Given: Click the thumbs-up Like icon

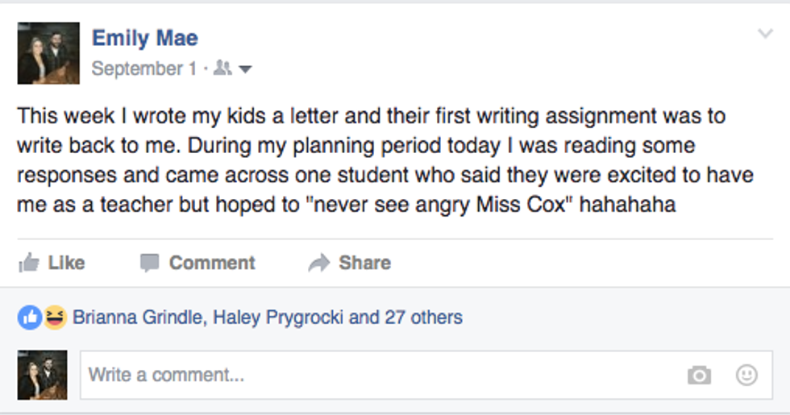Looking at the screenshot, I should click(x=29, y=263).
